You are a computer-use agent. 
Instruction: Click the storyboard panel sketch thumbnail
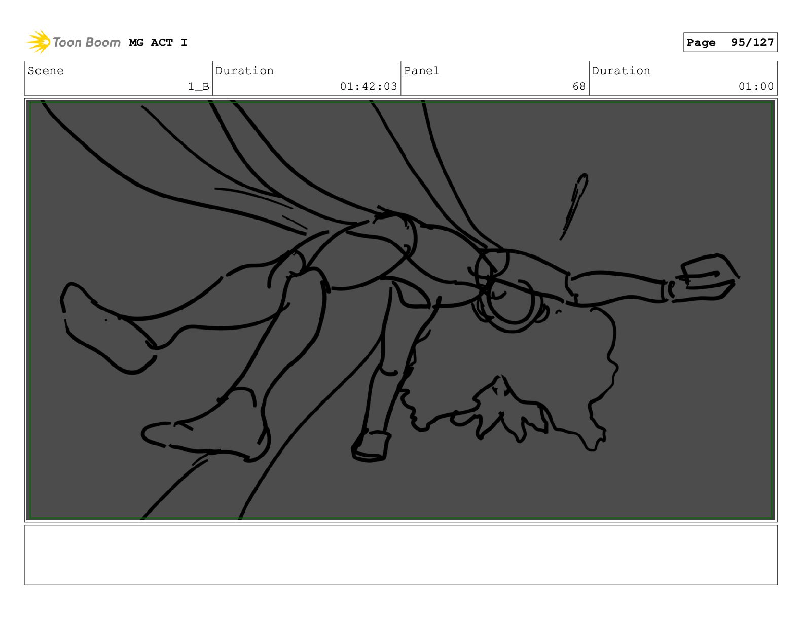click(400, 310)
